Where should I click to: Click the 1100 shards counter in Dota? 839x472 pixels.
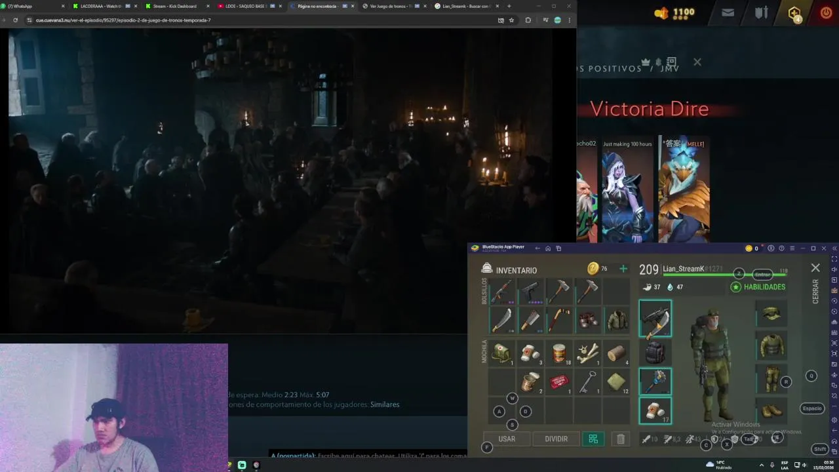pos(675,12)
